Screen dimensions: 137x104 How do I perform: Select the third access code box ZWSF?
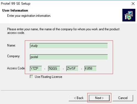[72, 69]
